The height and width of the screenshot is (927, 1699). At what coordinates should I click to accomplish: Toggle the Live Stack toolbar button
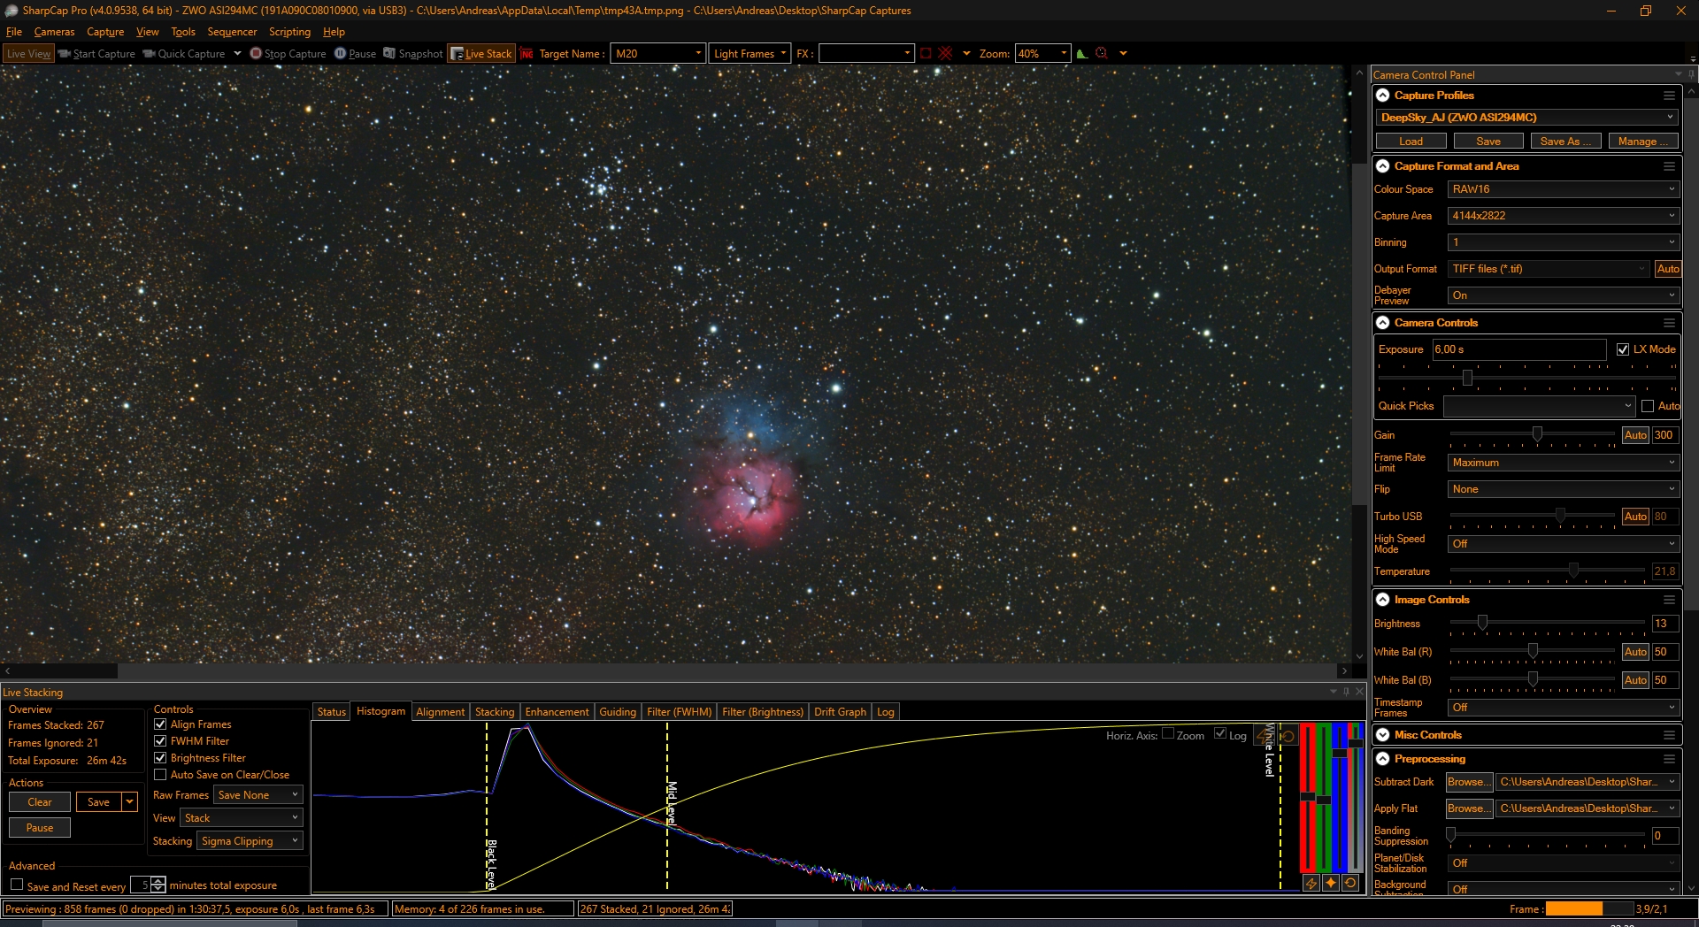(x=481, y=54)
